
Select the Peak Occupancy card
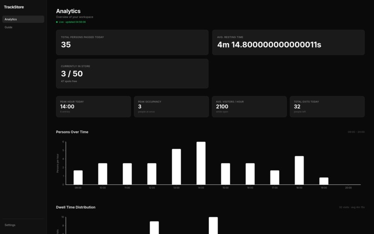point(171,107)
